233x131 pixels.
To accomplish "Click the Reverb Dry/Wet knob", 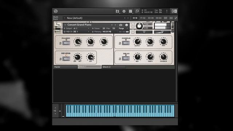I will point(77,57).
